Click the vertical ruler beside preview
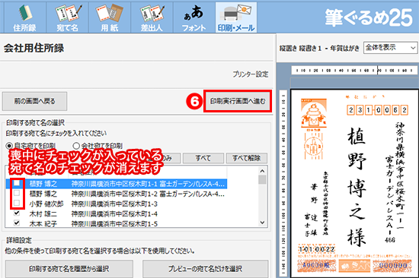 (283, 183)
